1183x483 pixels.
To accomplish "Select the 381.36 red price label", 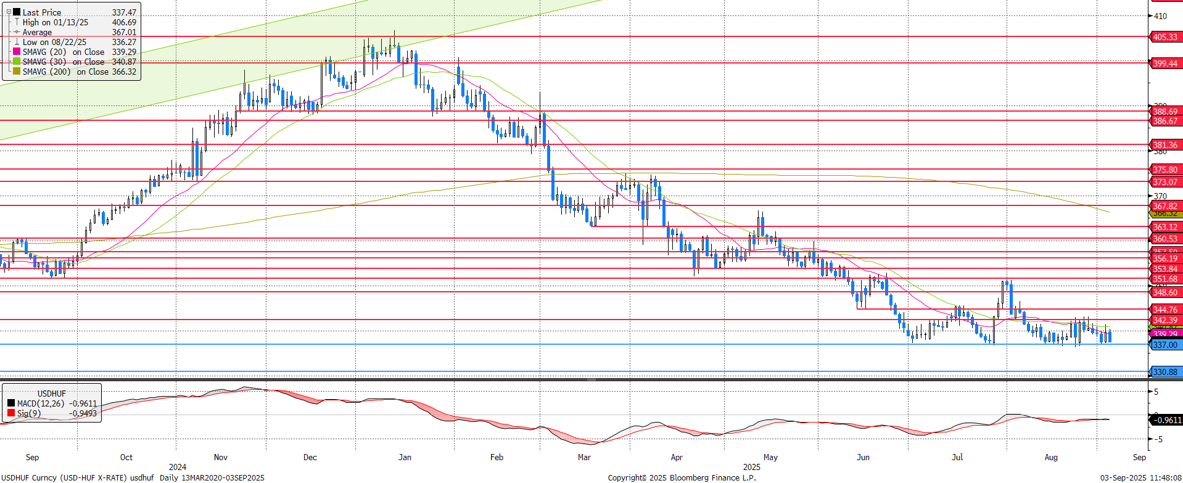I will tap(1165, 145).
